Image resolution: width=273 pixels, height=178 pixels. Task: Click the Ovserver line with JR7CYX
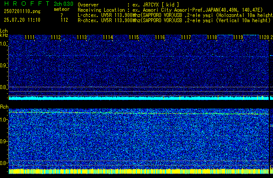[x=128, y=5]
